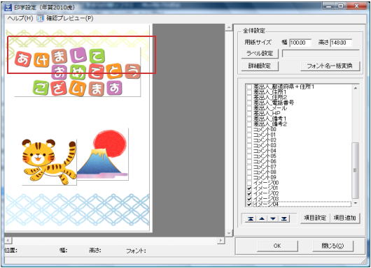Click the move-down arrow icon
Image resolution: width=371 pixels, height=268 pixels.
click(x=273, y=218)
